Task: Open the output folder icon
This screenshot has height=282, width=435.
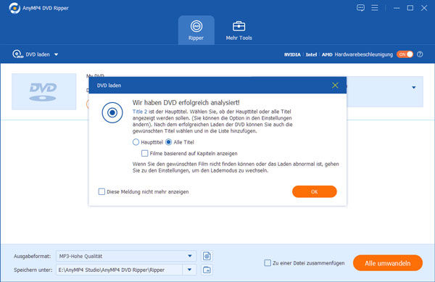Action: click(x=207, y=270)
